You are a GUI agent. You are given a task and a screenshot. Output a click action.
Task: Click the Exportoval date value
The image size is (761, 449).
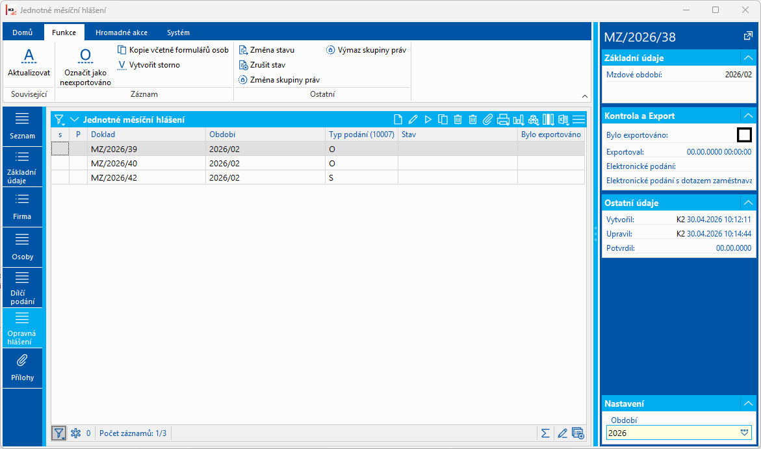pos(719,152)
